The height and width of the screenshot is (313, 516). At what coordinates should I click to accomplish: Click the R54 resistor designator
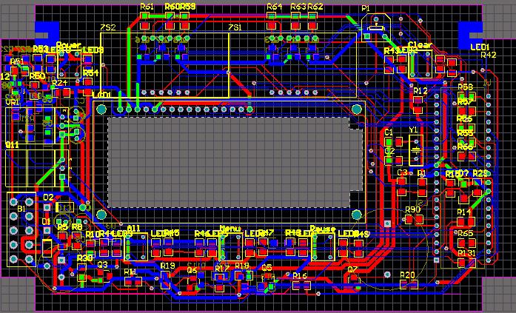pyautogui.click(x=90, y=73)
